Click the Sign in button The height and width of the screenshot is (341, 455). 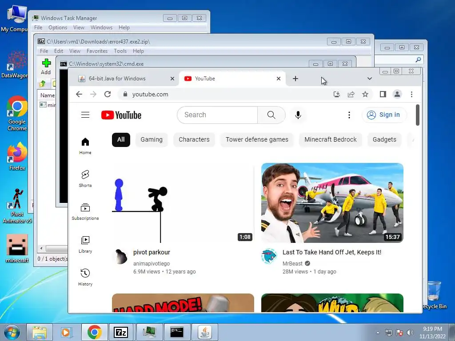point(384,115)
